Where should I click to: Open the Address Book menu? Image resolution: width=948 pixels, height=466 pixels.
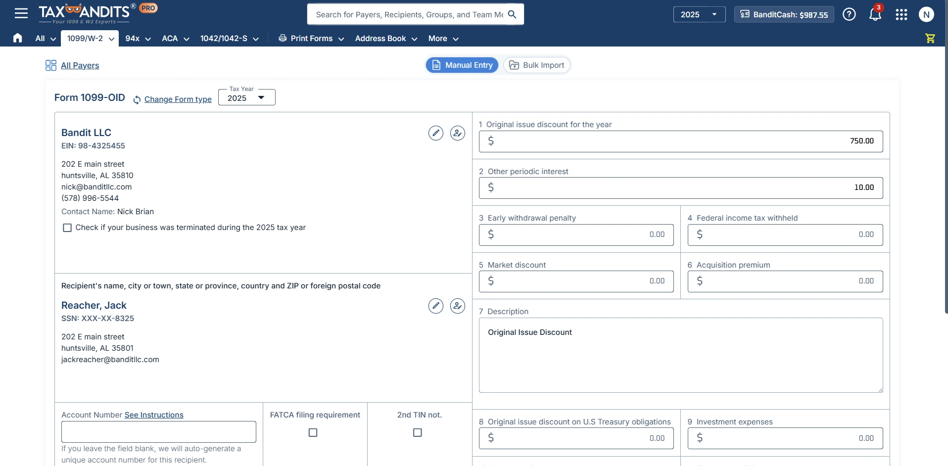pos(386,39)
